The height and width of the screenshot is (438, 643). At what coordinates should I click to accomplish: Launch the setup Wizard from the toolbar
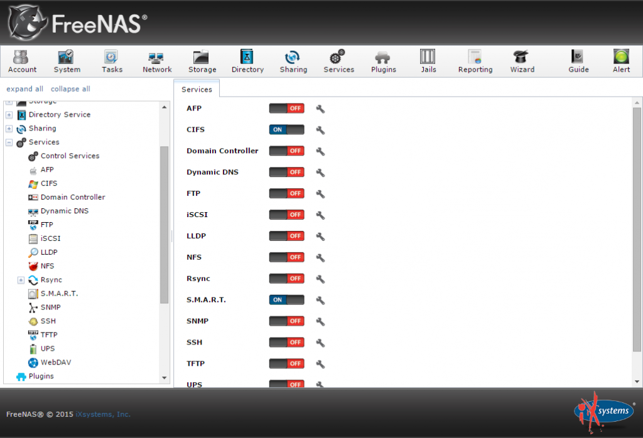(x=522, y=61)
